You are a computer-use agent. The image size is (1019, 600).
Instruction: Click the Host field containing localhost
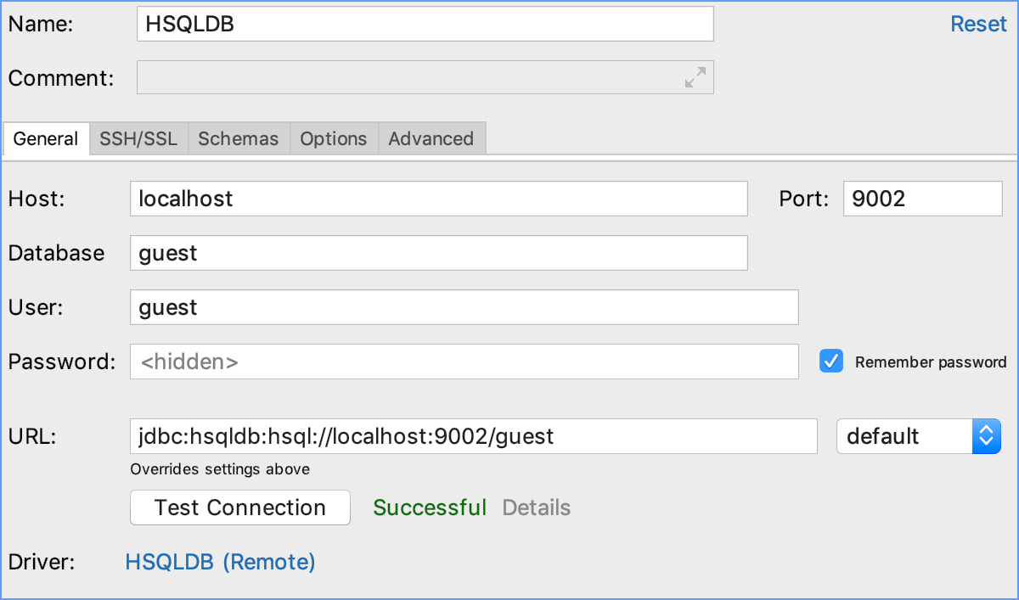click(439, 199)
